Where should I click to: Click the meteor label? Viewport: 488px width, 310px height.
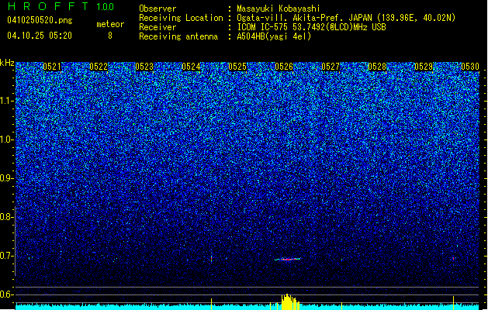[x=110, y=24]
